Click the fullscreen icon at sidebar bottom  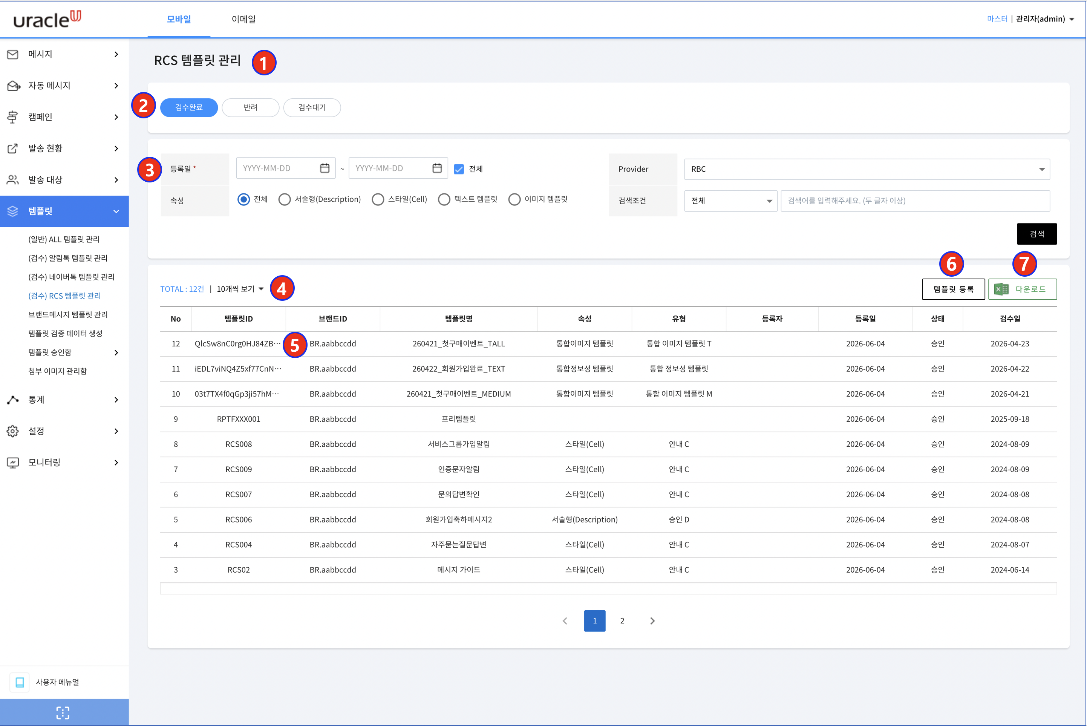coord(63,712)
